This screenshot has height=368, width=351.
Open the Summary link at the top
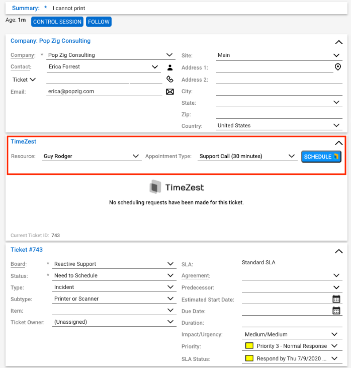(26, 8)
